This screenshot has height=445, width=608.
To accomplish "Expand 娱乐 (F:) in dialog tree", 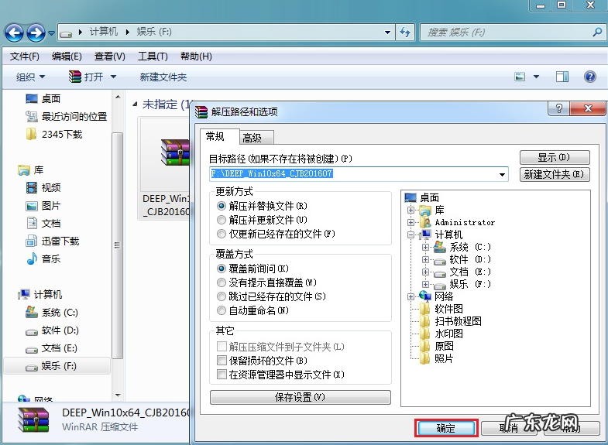I will pos(425,284).
